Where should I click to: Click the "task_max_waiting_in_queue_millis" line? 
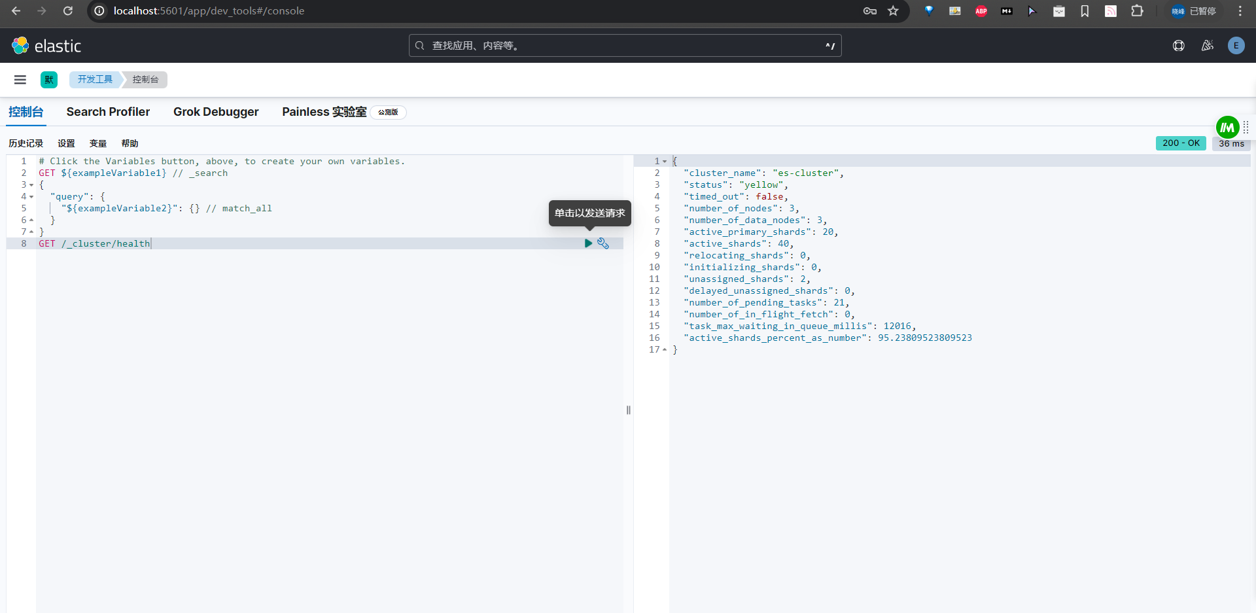pos(799,326)
